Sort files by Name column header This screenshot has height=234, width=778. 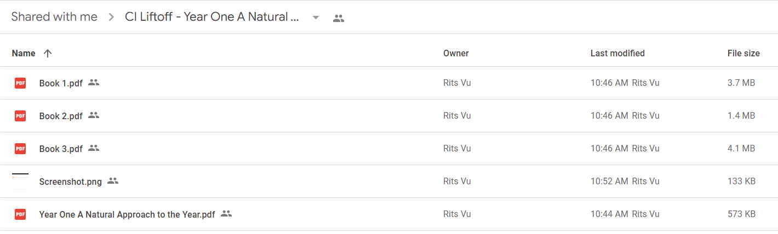[x=24, y=53]
